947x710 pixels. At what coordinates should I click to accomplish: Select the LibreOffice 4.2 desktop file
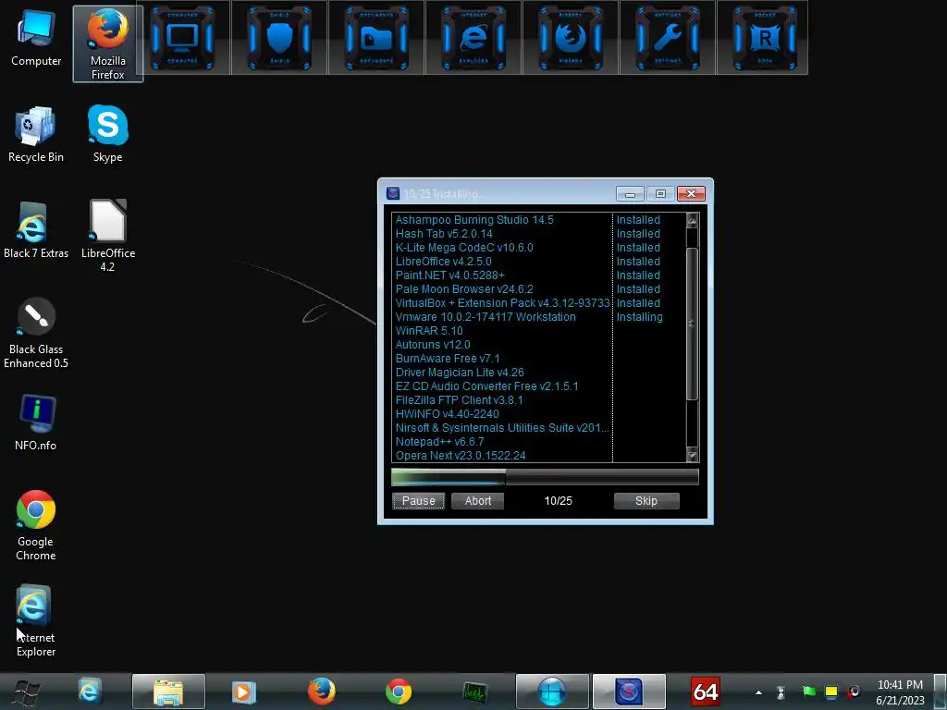[x=108, y=236]
